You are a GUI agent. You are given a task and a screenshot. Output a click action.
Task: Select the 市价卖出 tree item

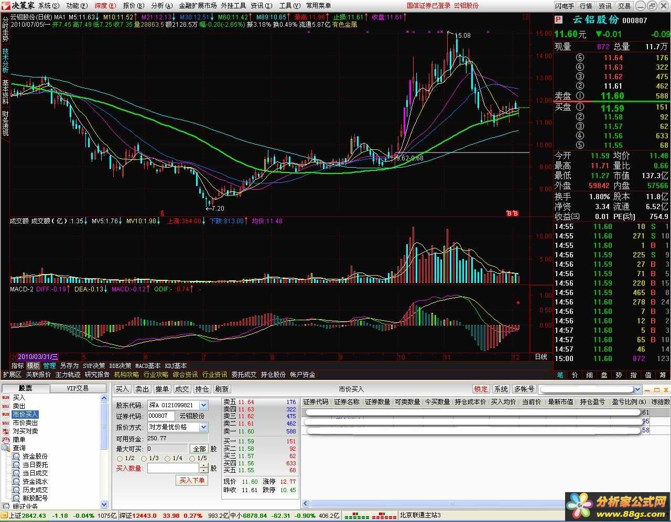click(x=25, y=423)
